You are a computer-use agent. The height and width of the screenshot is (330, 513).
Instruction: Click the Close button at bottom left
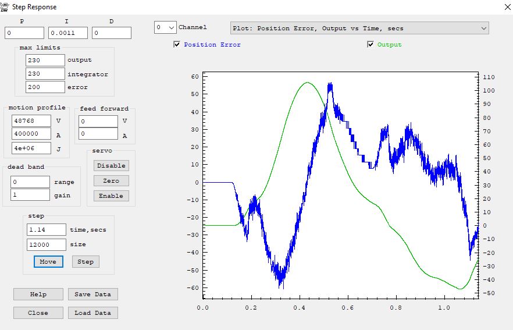[38, 313]
